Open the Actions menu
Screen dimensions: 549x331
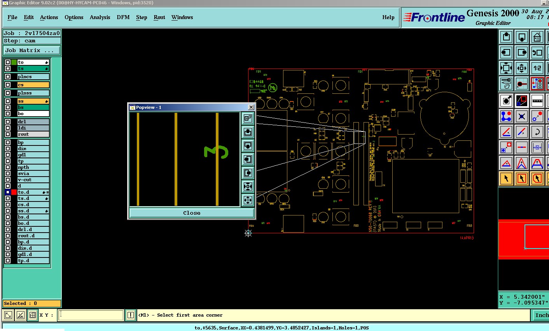point(49,17)
